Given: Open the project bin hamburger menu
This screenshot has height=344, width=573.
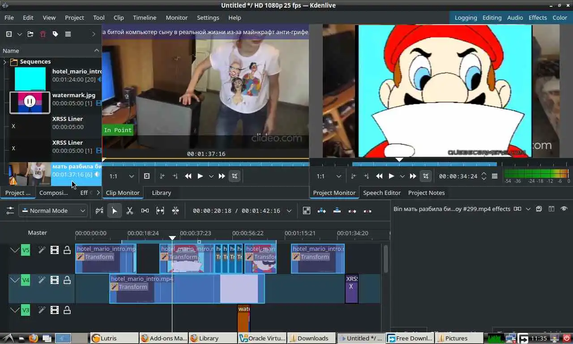Looking at the screenshot, I should [x=68, y=34].
